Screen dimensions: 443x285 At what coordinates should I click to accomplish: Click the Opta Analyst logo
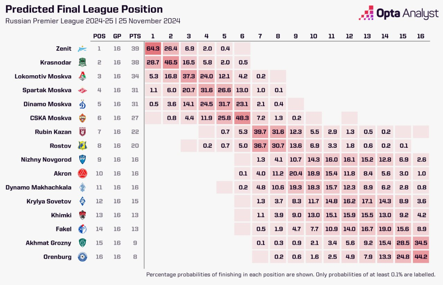point(399,14)
